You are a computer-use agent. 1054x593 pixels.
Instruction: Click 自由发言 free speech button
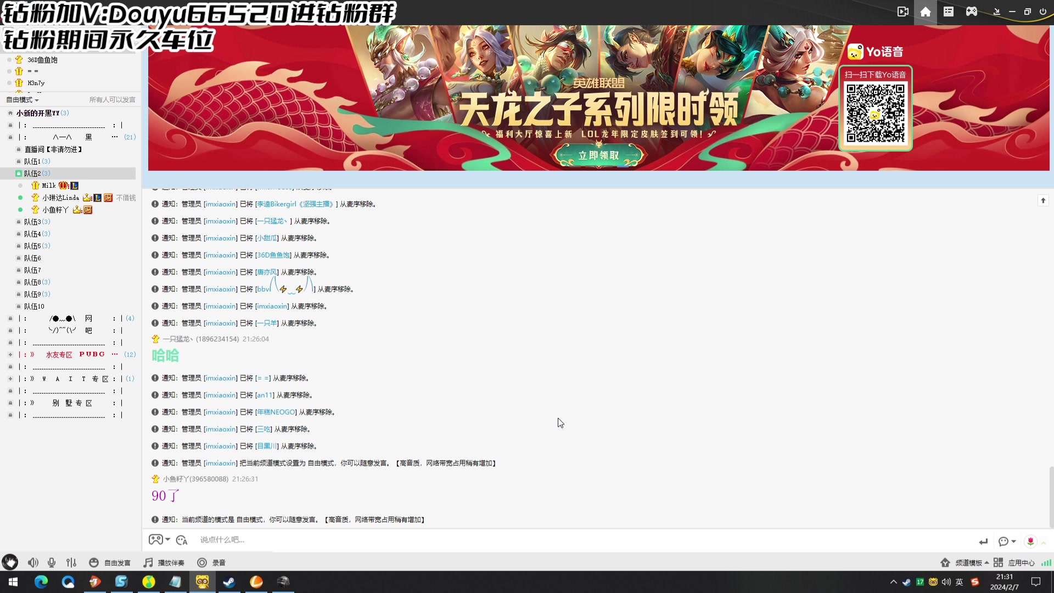point(110,563)
